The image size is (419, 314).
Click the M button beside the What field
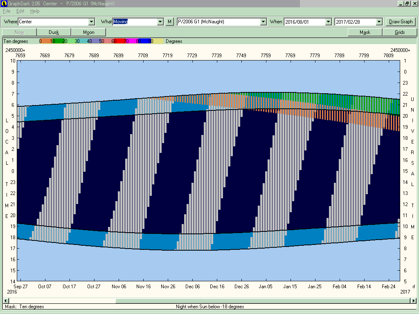coord(170,22)
